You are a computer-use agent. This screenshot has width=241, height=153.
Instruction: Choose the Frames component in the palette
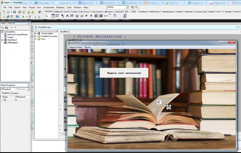tap(53, 16)
